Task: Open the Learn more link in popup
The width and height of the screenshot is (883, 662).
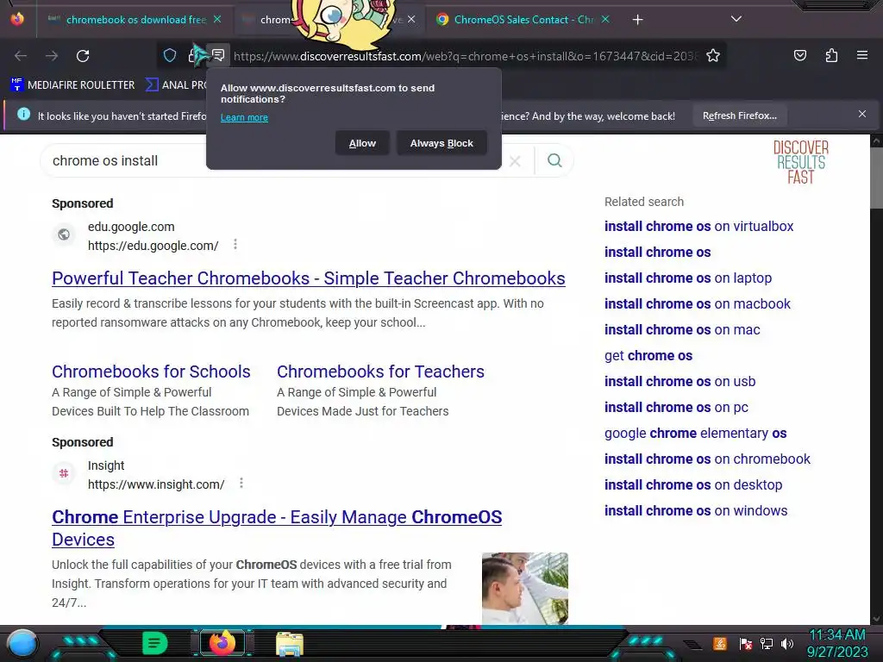Action: 244,117
